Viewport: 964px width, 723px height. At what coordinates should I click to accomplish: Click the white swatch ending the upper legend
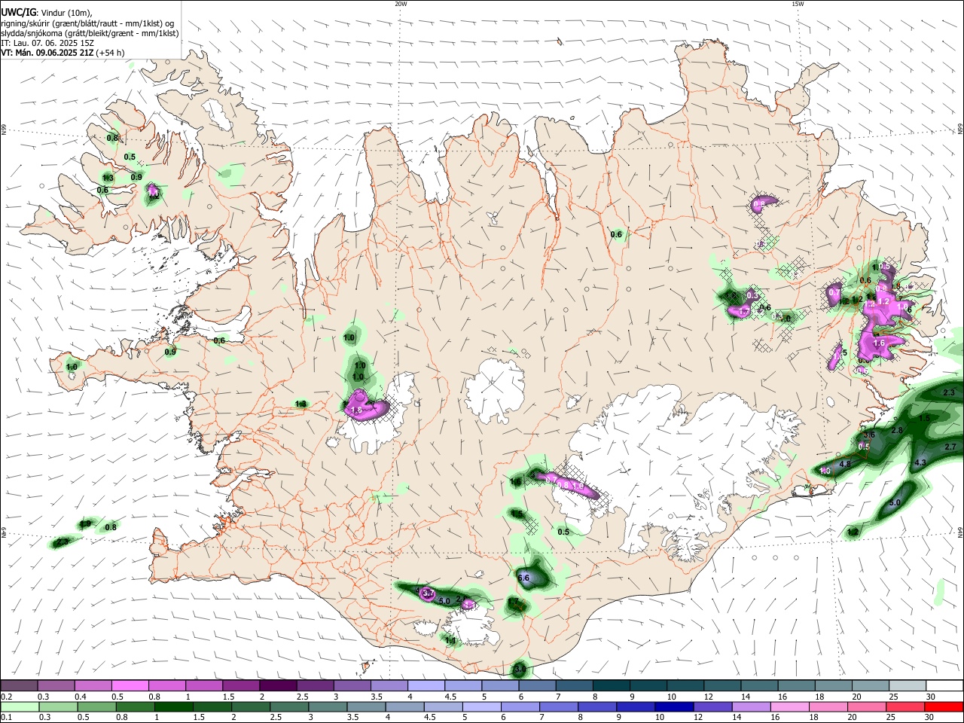944,686
